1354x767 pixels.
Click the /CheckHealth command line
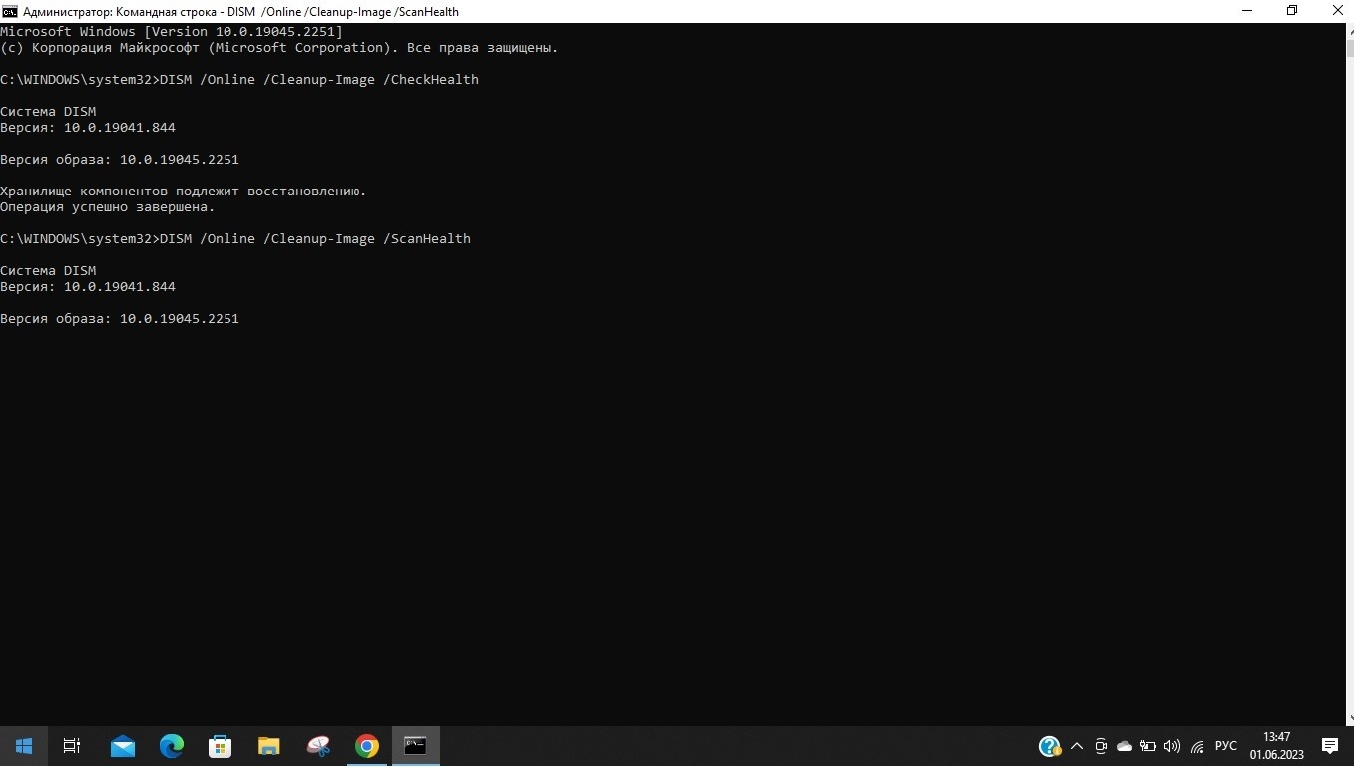(239, 80)
